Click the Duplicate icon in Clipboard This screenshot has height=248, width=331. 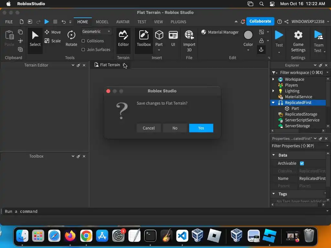click(x=20, y=49)
